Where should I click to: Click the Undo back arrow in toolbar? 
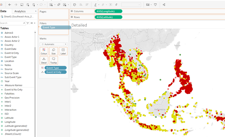10,5
